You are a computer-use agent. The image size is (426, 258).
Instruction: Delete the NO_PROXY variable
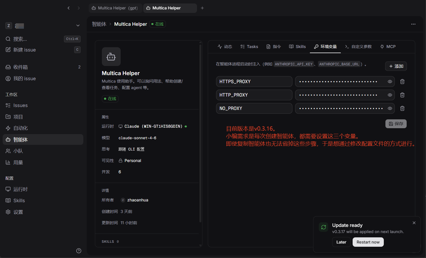[x=402, y=108]
